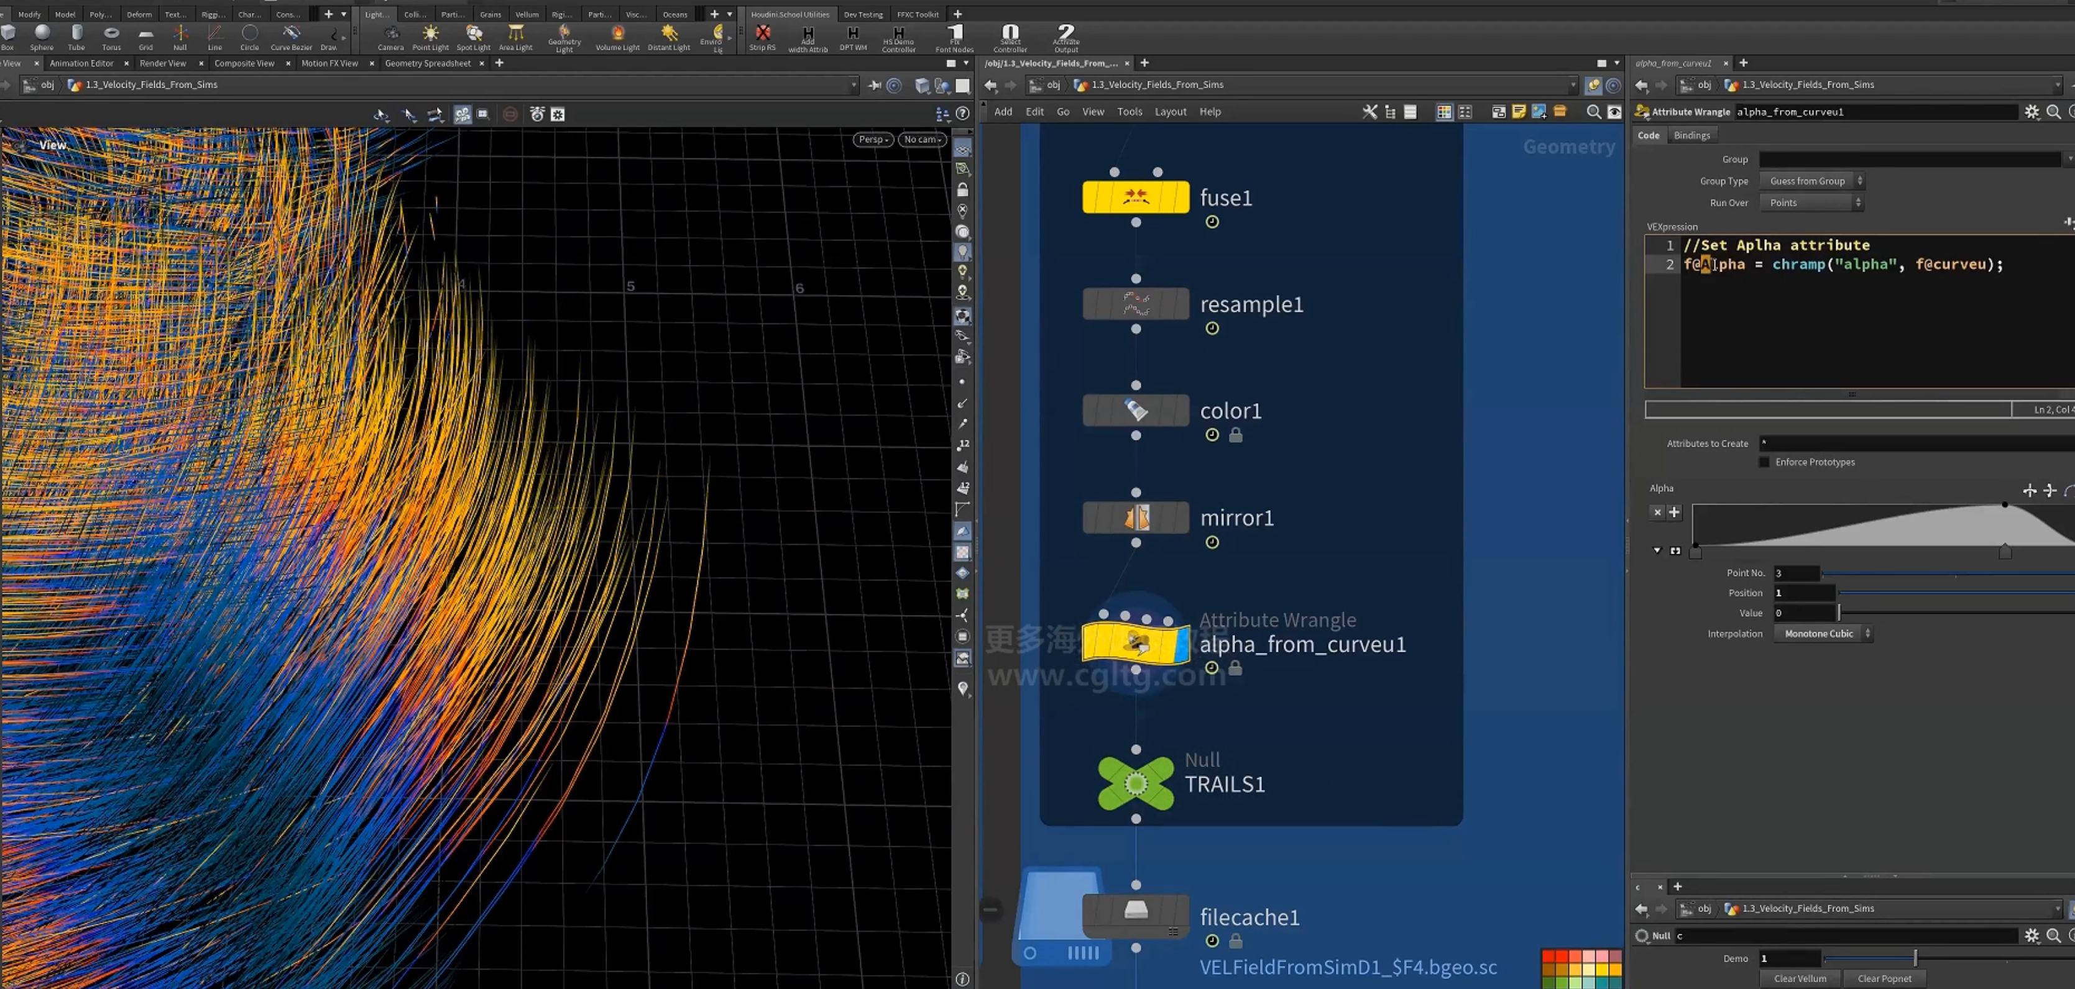Screen dimensions: 2075x989
Task: Open the Interpolation Monotone Cubic dropdown
Action: [1823, 633]
